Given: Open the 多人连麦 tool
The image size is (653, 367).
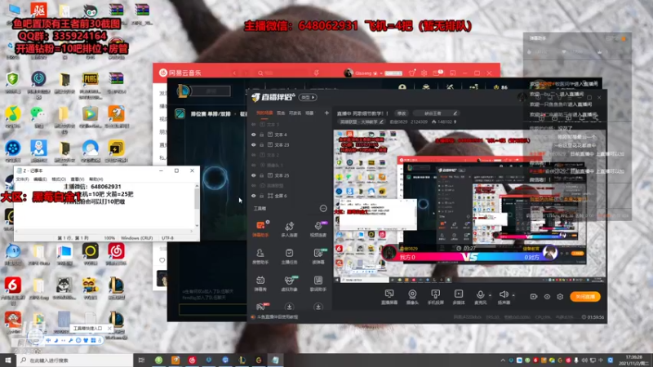Looking at the screenshot, I should tap(289, 229).
